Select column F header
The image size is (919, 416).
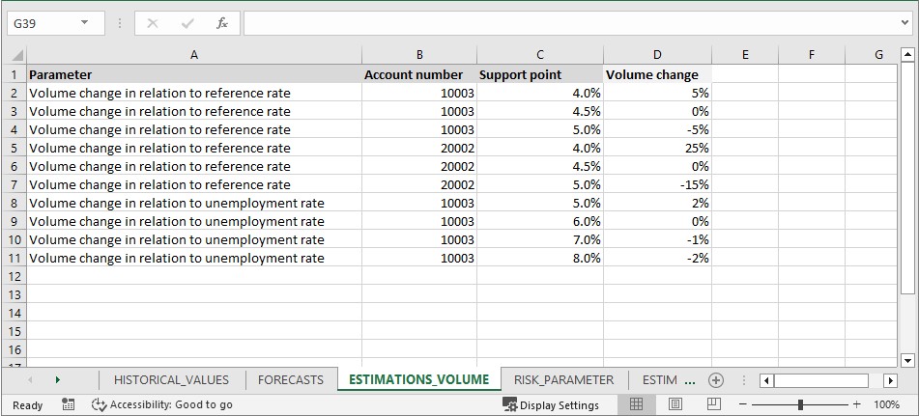pyautogui.click(x=812, y=55)
